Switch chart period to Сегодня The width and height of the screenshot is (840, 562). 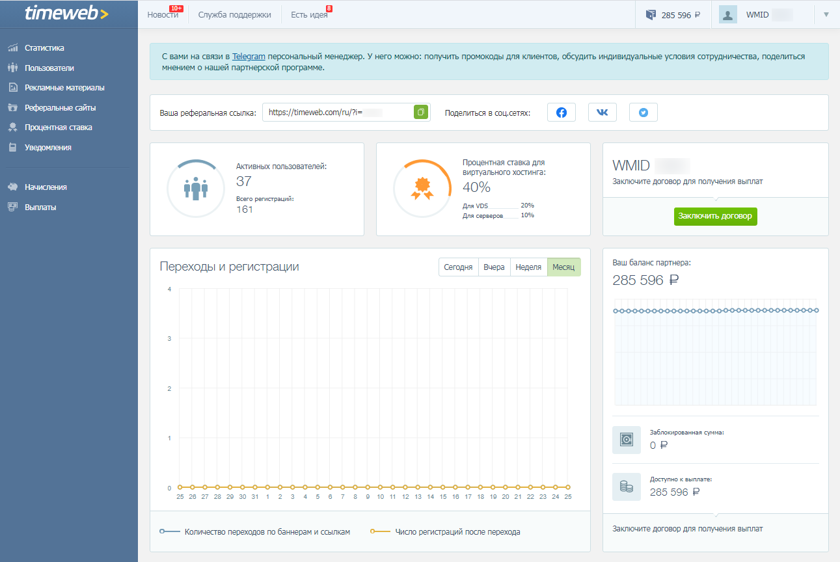pos(458,267)
